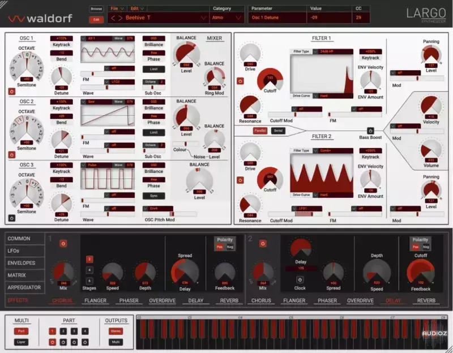This screenshot has width=453, height=353.
Task: Click the Filter 1 Cutoff knob
Action: (270, 79)
